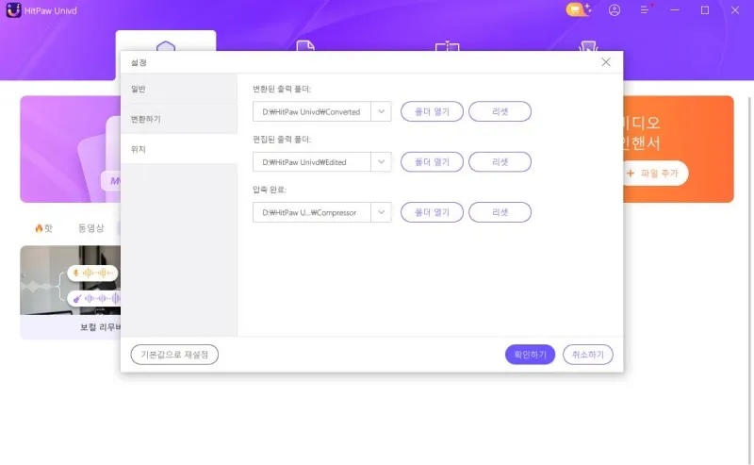
Task: Select the 핫 category tab in main window
Action: click(x=43, y=228)
